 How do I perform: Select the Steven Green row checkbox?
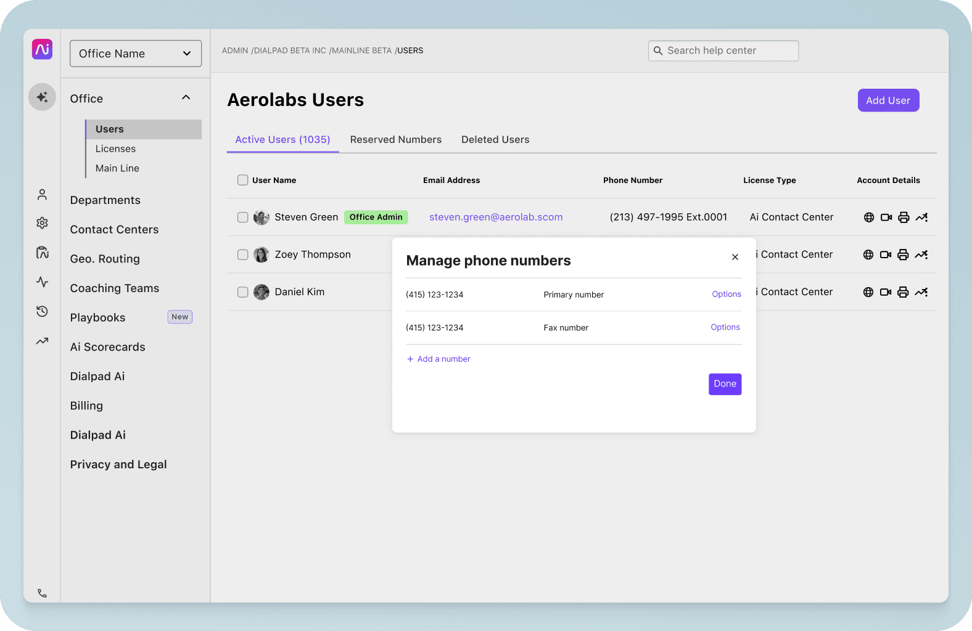(243, 218)
